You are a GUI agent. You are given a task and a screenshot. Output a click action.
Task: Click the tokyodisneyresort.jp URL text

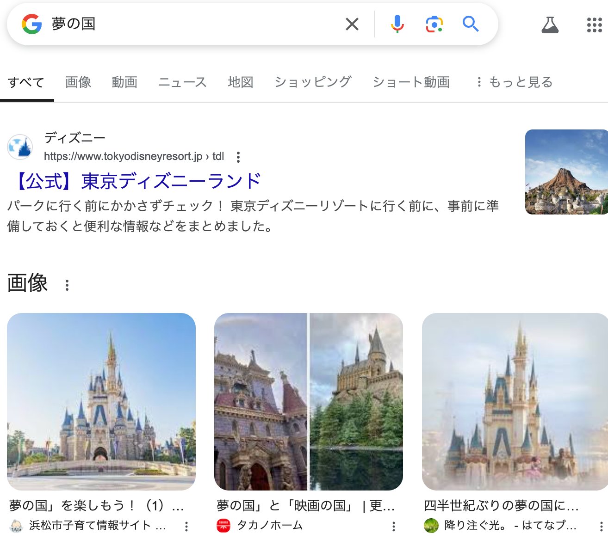(x=134, y=156)
